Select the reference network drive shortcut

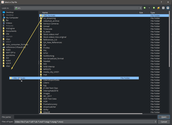[14, 47]
